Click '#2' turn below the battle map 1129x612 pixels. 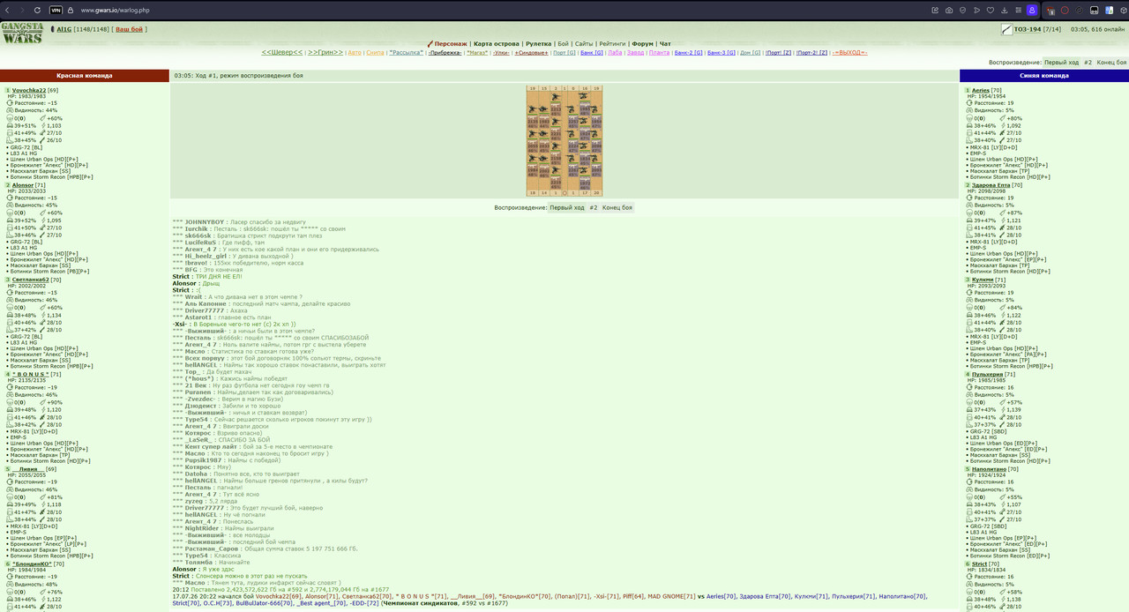[x=594, y=207]
